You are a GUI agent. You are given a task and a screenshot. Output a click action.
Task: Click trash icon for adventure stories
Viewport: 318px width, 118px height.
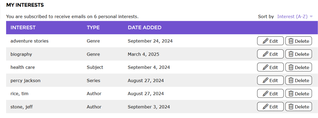pyautogui.click(x=291, y=41)
